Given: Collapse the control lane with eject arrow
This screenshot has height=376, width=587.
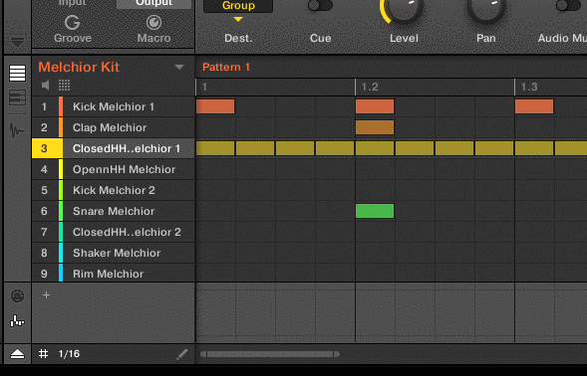Looking at the screenshot, I should click(17, 354).
